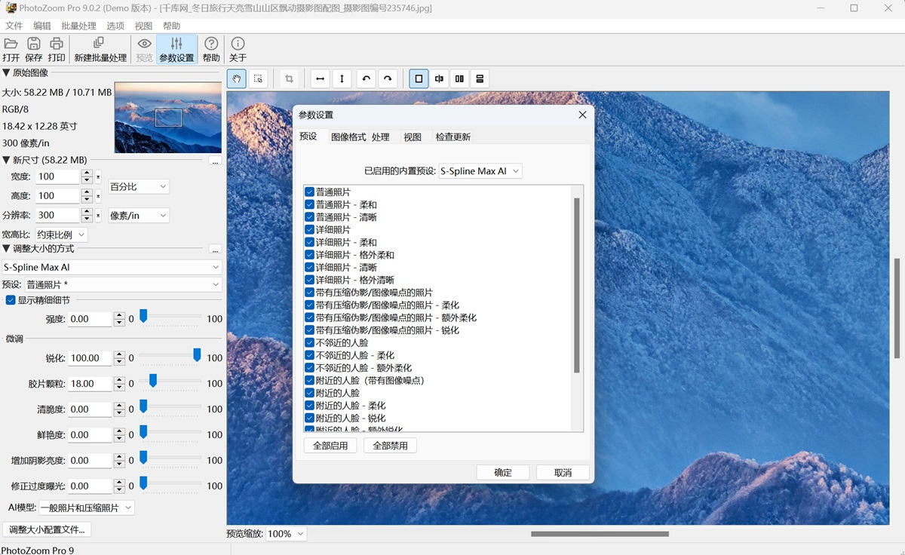Disable the 显示精细细节 checkbox
Screen dimensions: 905x555
11,300
